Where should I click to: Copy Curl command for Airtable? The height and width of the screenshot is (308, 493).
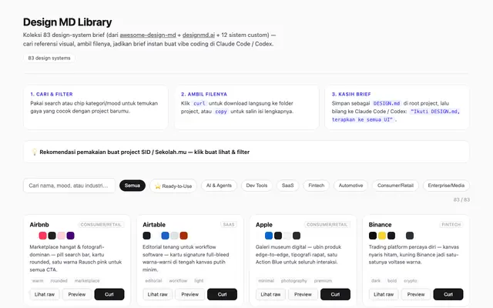(x=223, y=294)
